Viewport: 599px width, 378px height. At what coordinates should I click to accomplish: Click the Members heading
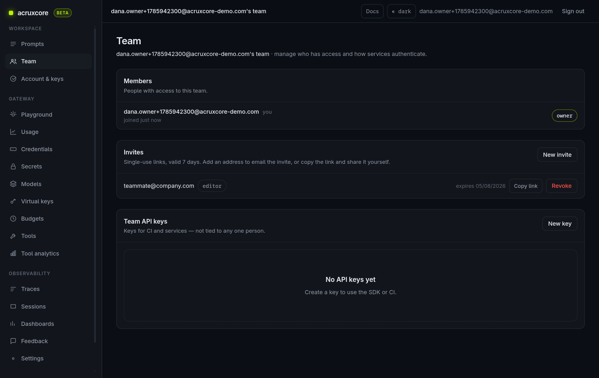[138, 81]
